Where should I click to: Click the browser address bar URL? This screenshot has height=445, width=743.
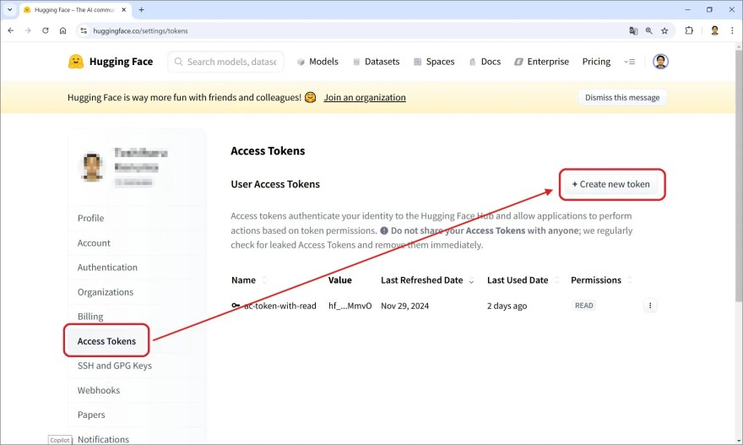pyautogui.click(x=140, y=30)
